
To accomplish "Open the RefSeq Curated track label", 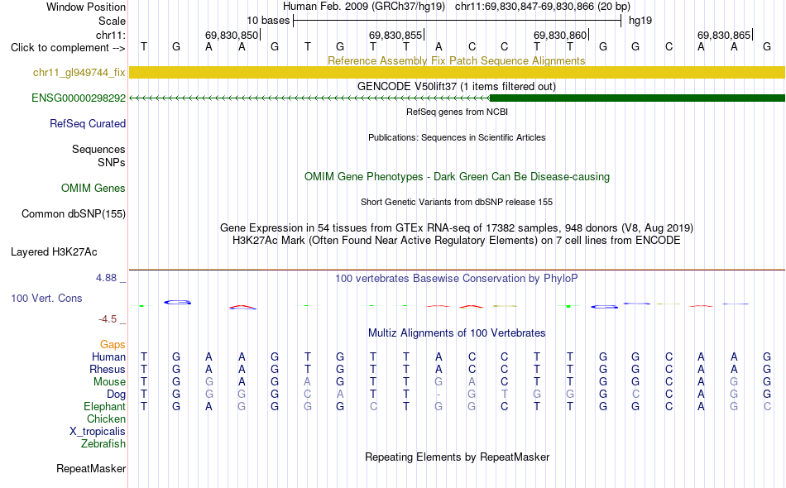I will [x=88, y=124].
